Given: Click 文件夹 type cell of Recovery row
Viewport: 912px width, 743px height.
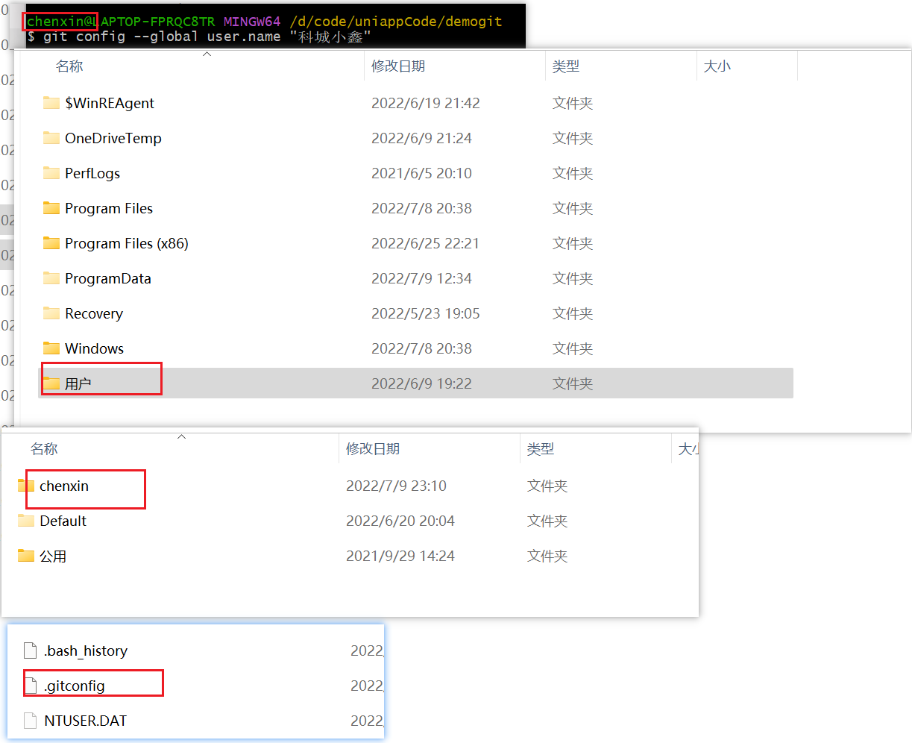Looking at the screenshot, I should [573, 313].
